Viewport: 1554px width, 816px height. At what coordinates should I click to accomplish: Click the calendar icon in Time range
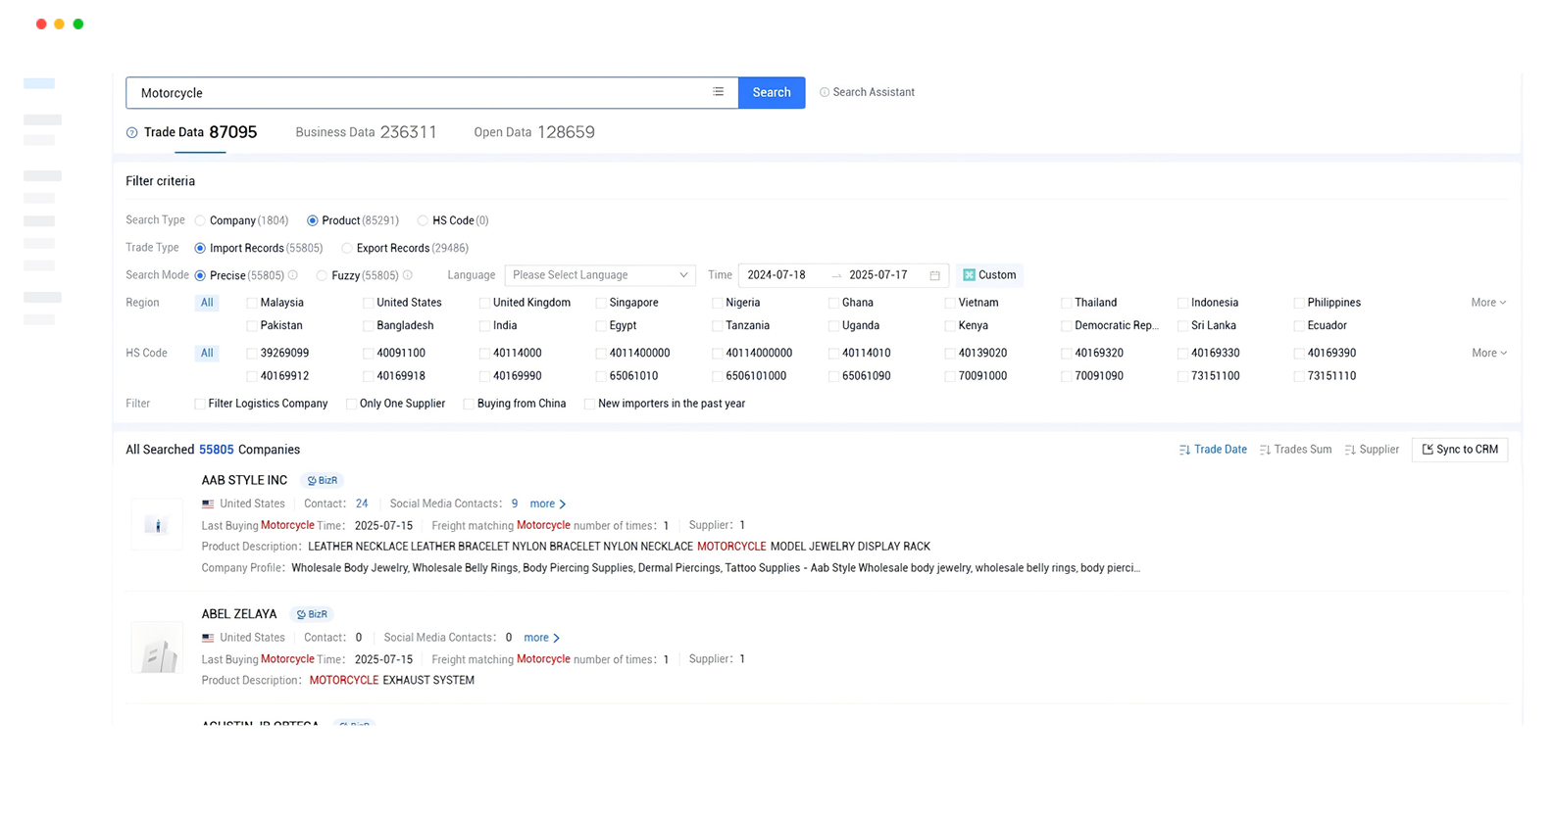click(934, 275)
